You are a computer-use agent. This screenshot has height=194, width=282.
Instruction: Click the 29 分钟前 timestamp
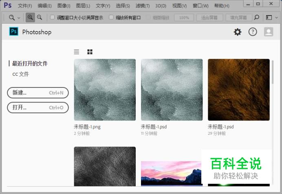click(x=217, y=134)
